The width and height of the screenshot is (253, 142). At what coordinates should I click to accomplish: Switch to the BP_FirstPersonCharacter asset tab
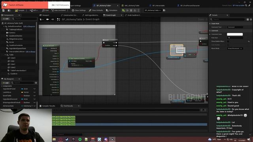tap(190, 6)
